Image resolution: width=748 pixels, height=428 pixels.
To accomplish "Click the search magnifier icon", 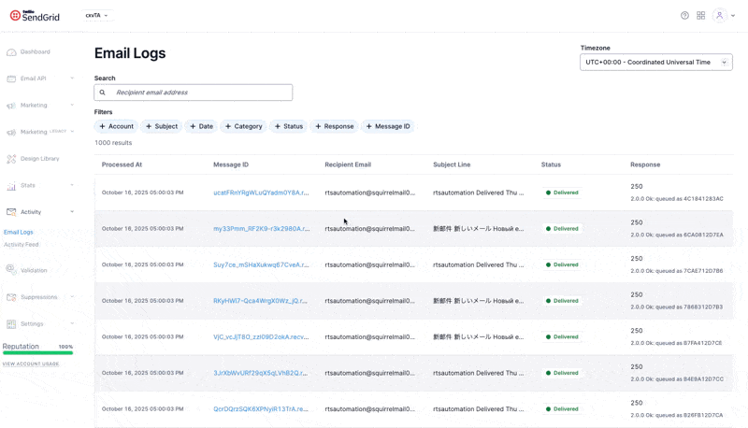I will 103,93.
